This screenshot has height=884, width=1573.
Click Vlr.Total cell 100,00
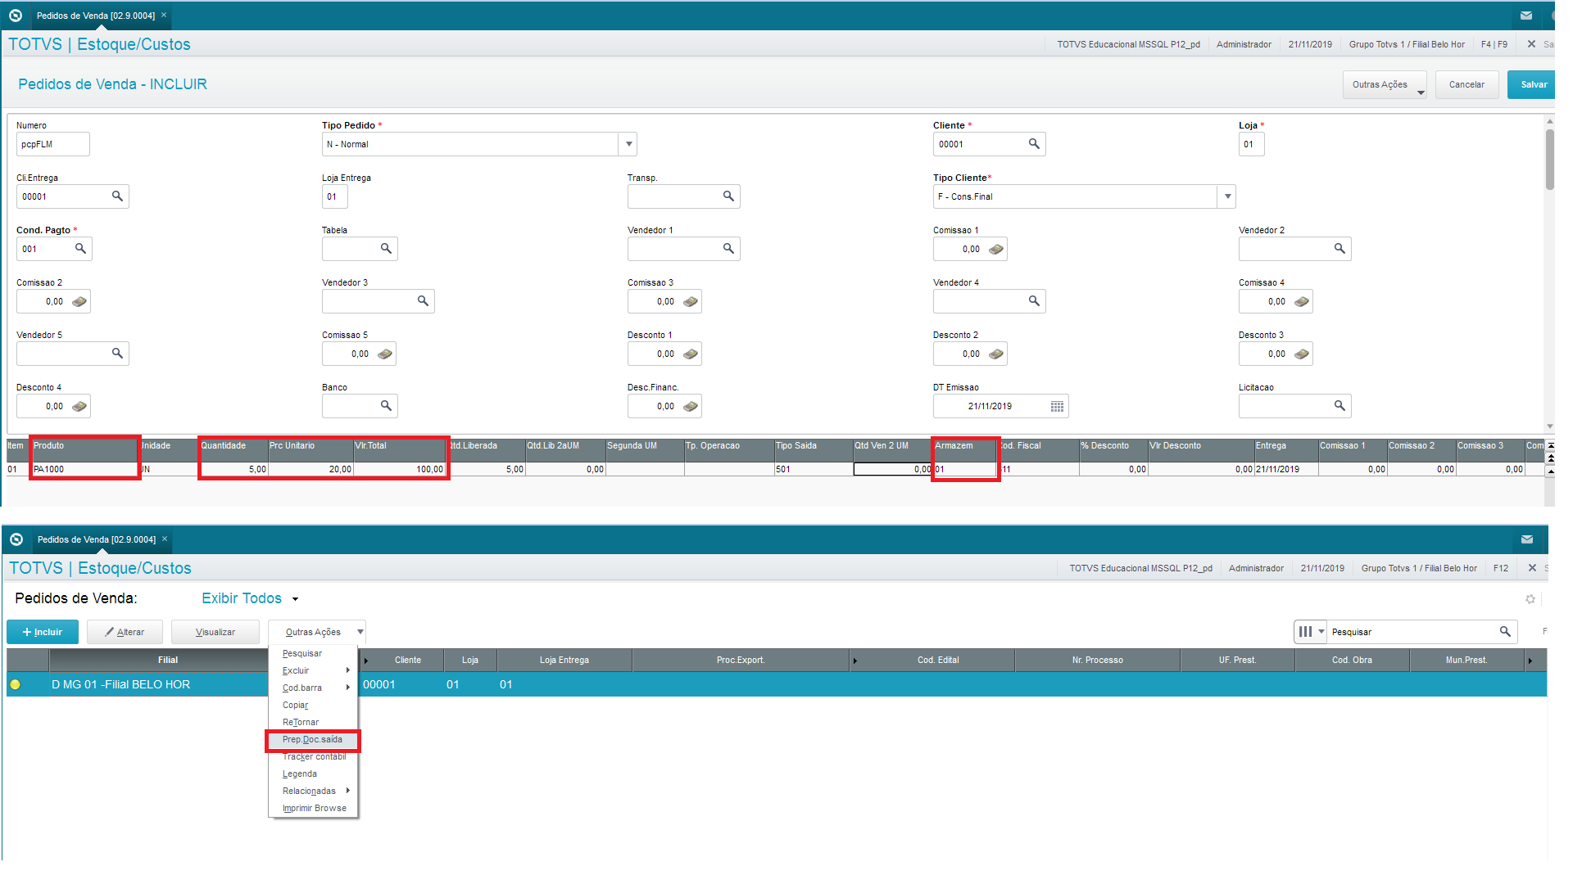[x=400, y=469]
